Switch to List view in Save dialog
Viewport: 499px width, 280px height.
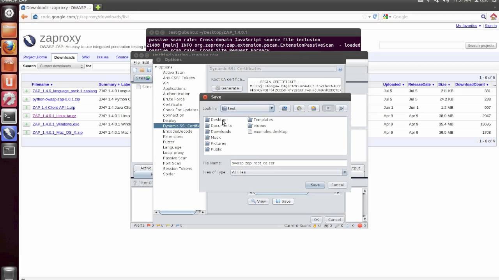pos(328,108)
